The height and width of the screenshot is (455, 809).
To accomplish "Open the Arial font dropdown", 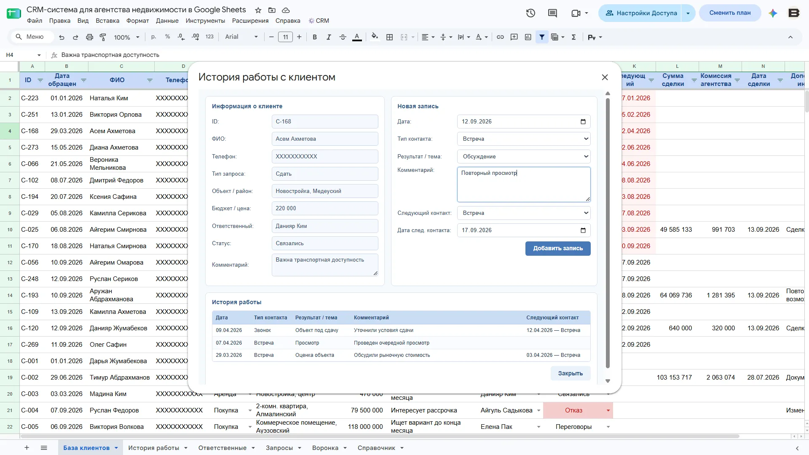I will click(x=241, y=37).
